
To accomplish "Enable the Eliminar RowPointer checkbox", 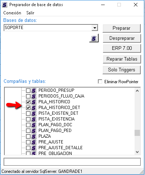I will tap(100, 82).
